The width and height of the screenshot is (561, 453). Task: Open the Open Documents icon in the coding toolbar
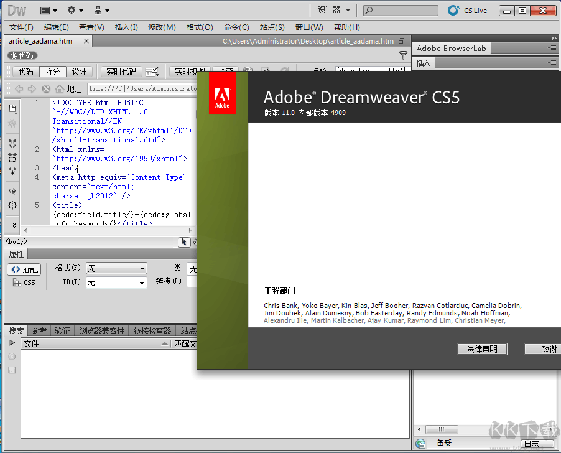click(x=12, y=108)
